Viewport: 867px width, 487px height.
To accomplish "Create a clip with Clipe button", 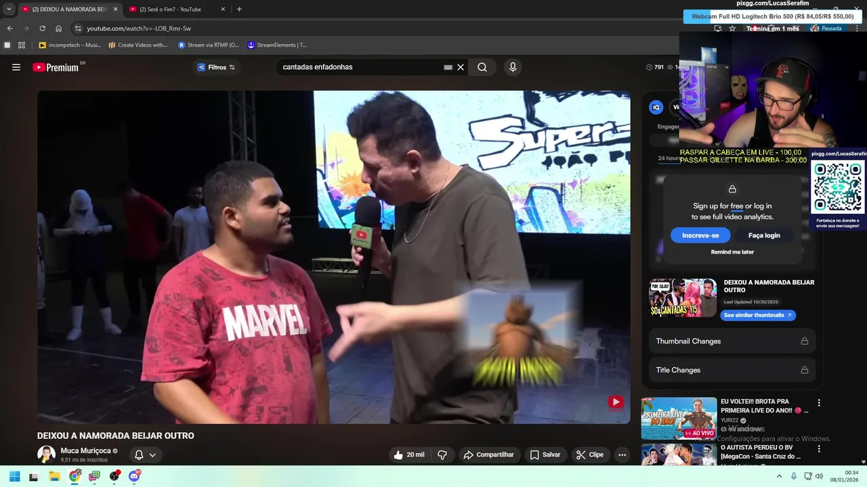I will coord(589,455).
